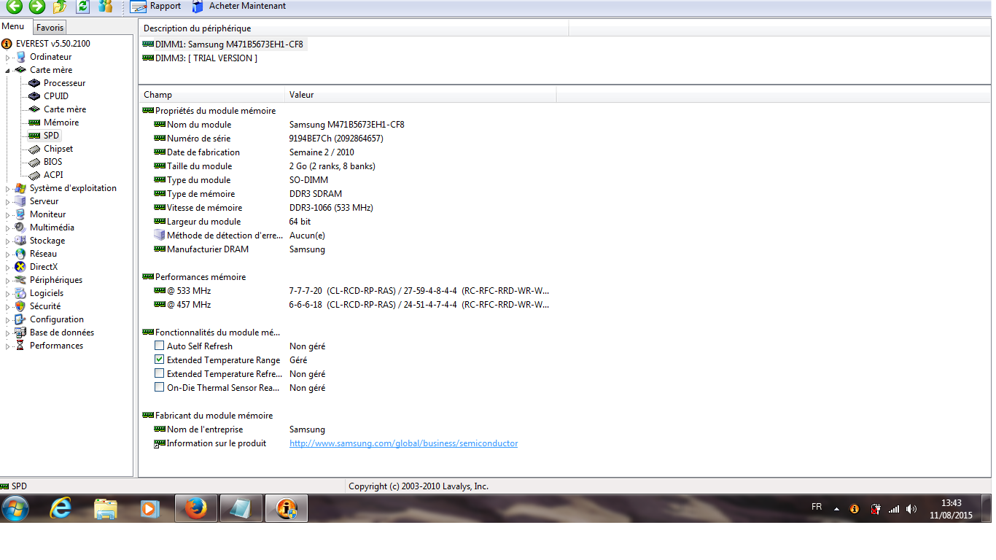Image resolution: width=996 pixels, height=560 pixels.
Task: Collapse the Carte mère tree node
Action: click(8, 70)
